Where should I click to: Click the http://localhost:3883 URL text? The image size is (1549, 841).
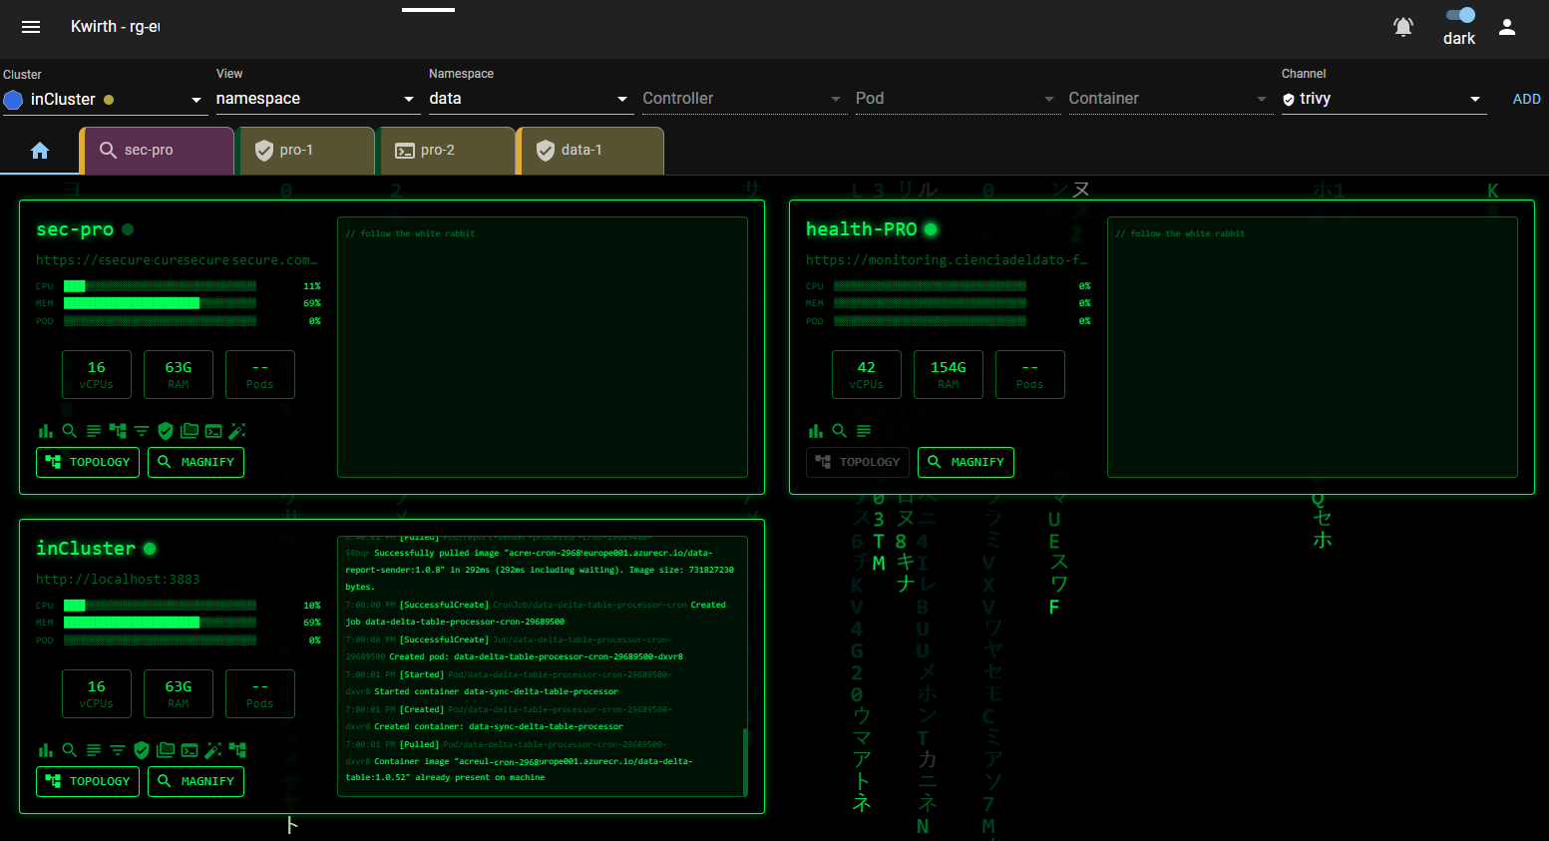click(118, 580)
